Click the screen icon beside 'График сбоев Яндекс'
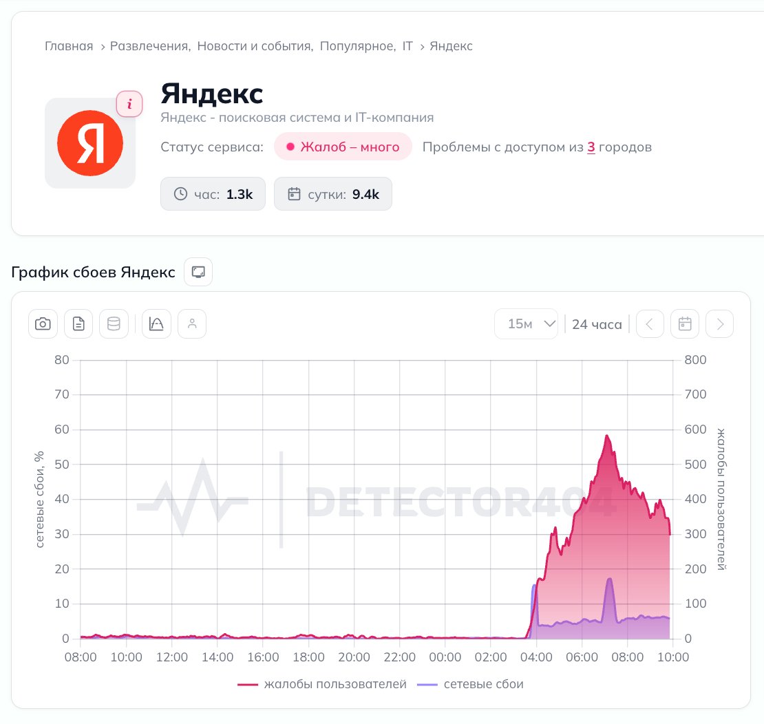This screenshot has height=724, width=764. 198,272
